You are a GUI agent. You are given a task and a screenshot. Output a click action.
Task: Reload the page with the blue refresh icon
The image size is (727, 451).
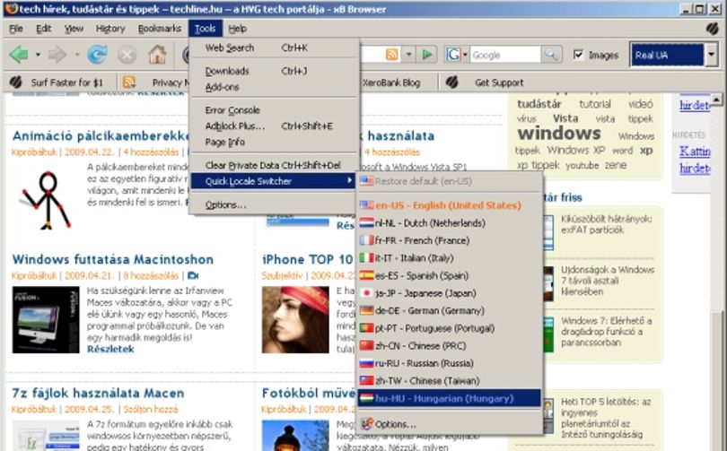(97, 55)
